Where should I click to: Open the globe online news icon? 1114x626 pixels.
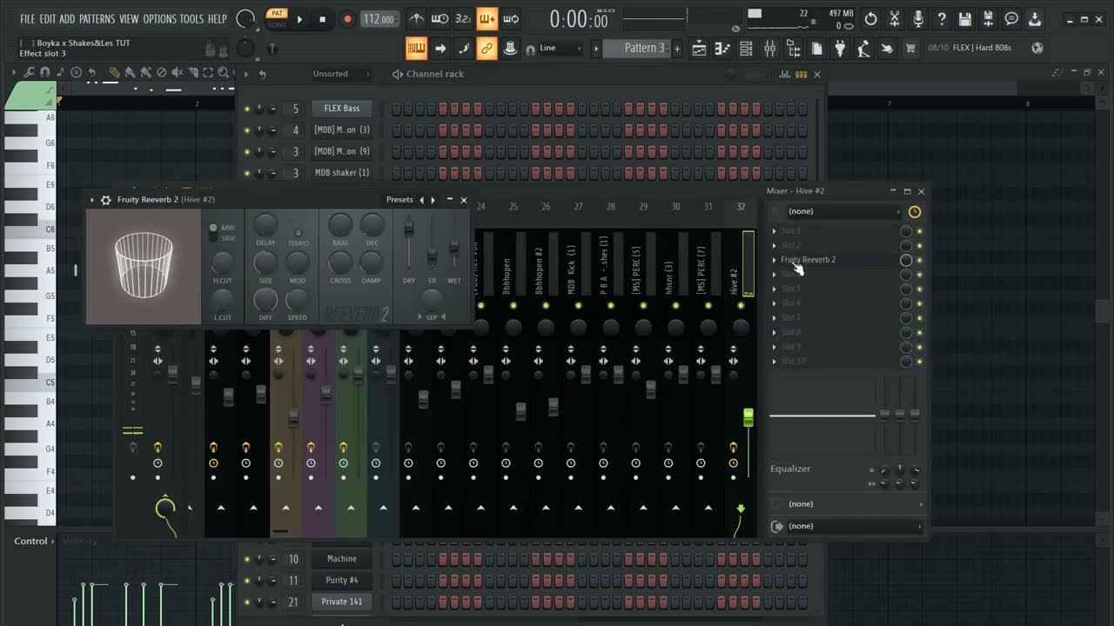1037,49
